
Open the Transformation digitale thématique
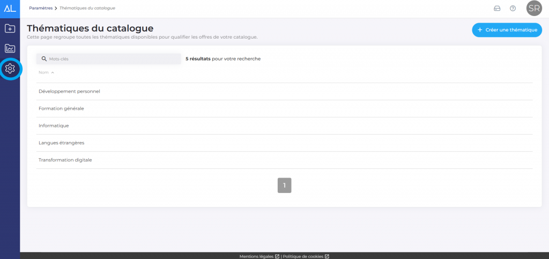coord(65,160)
